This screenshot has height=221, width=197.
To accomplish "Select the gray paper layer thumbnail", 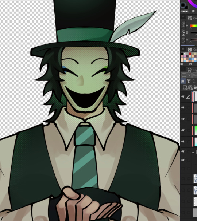I will pyautogui.click(x=195, y=212).
